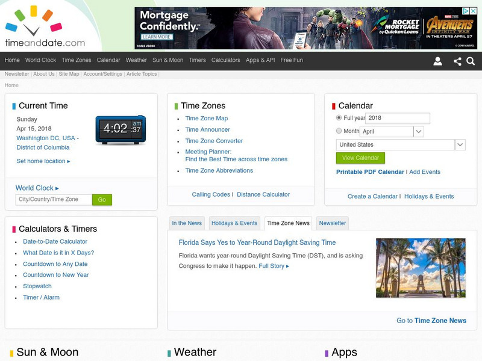Open the Stopwatch link
The image size is (482, 361).
click(37, 286)
